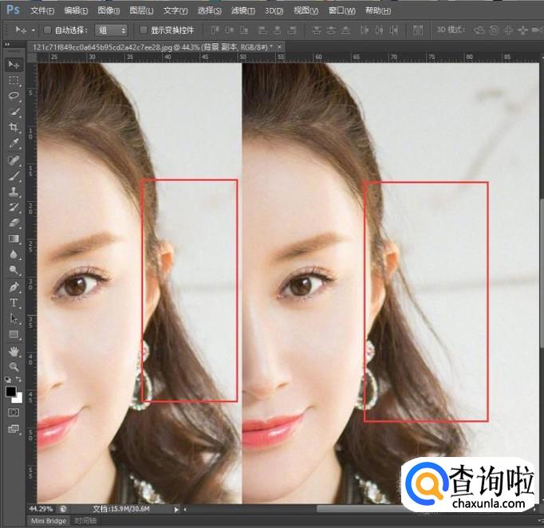
Task: Open the 选择(S) menu
Action: click(209, 10)
